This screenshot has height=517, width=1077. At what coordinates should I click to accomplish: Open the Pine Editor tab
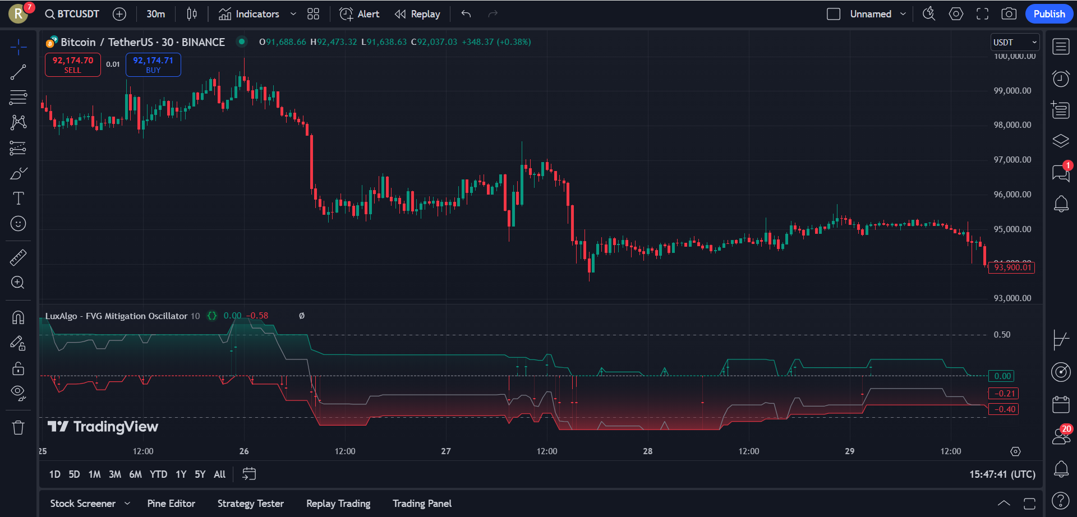pyautogui.click(x=171, y=504)
